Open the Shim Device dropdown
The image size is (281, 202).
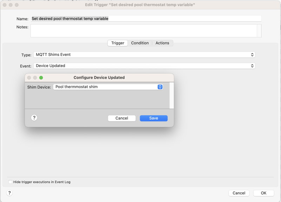tap(108, 87)
